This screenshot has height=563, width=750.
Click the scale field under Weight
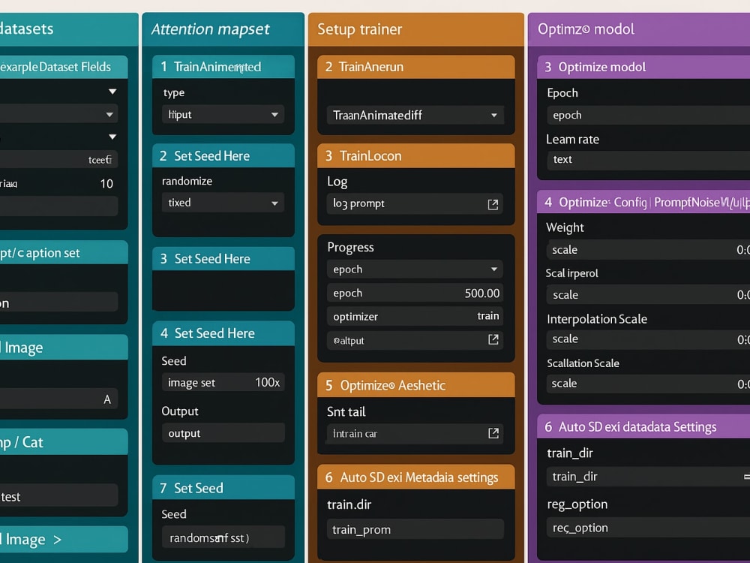pos(649,249)
